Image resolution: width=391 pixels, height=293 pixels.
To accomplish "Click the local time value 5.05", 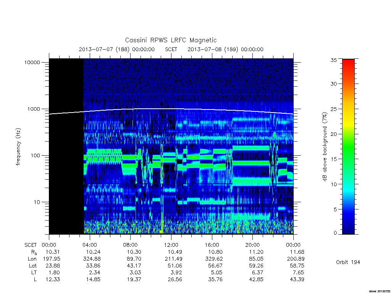I will [217, 272].
